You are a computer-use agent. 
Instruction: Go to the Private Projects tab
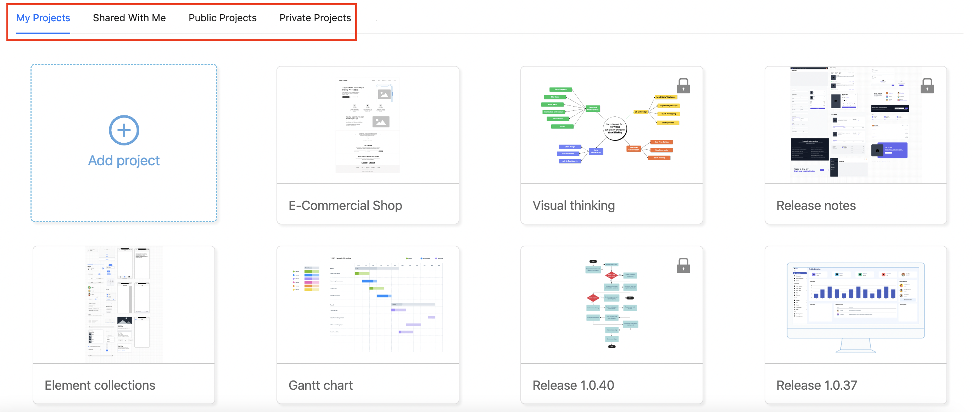click(315, 18)
